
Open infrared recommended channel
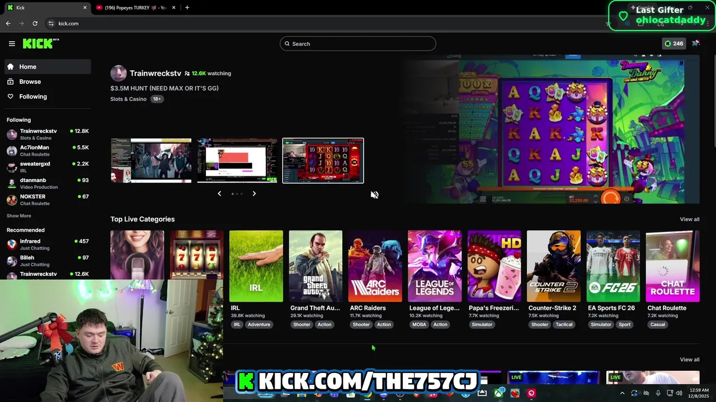(48, 244)
